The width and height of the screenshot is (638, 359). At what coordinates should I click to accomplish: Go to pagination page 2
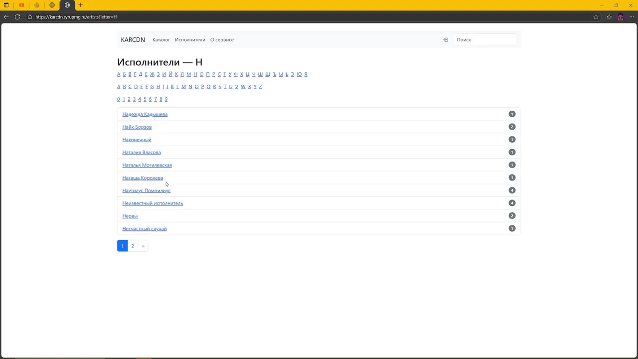point(133,246)
